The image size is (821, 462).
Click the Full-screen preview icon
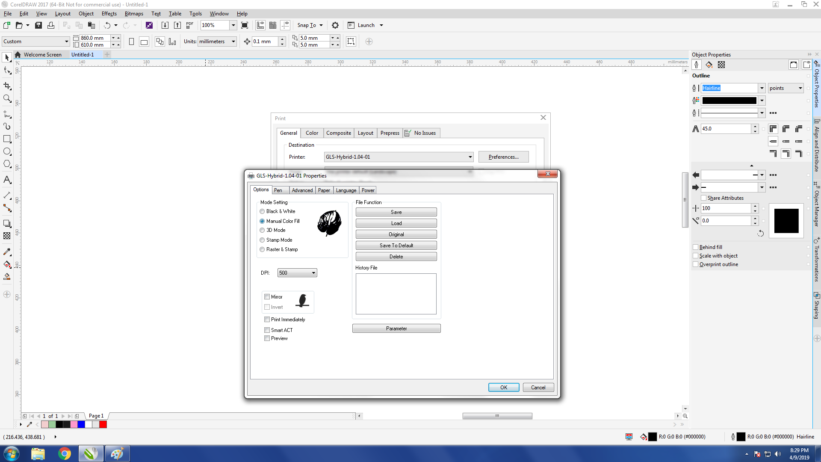coord(245,25)
